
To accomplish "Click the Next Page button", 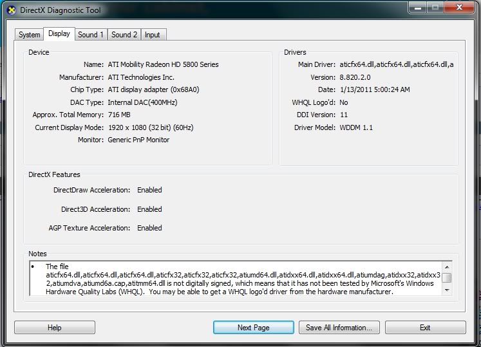I will pyautogui.click(x=254, y=328).
